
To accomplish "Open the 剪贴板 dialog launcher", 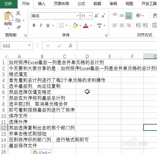I will tap(25, 36).
